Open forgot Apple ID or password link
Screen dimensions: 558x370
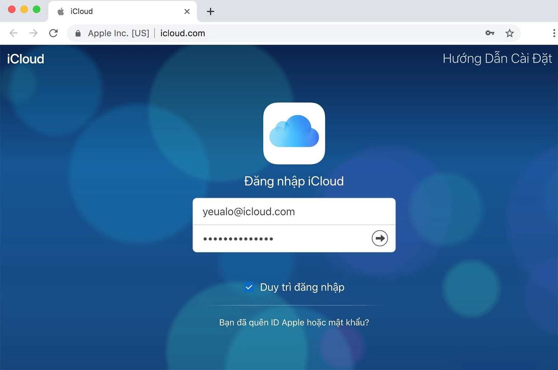pyautogui.click(x=294, y=322)
